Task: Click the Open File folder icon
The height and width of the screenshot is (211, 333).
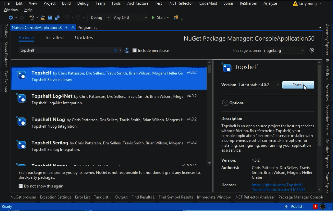Action: click(43, 18)
